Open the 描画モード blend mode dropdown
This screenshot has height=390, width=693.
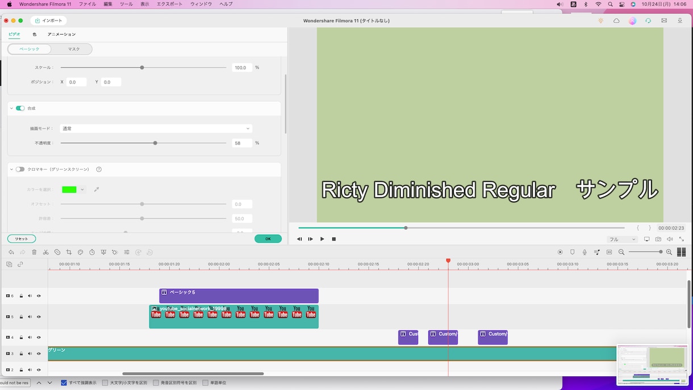(156, 128)
